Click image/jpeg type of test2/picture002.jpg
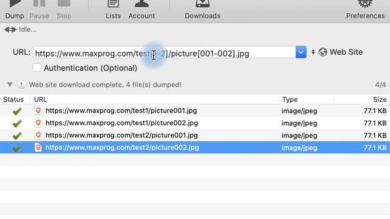The image size is (390, 219). (299, 148)
